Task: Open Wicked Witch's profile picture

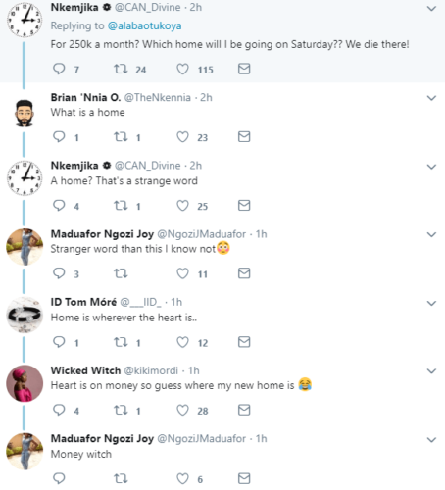Action: (x=25, y=383)
